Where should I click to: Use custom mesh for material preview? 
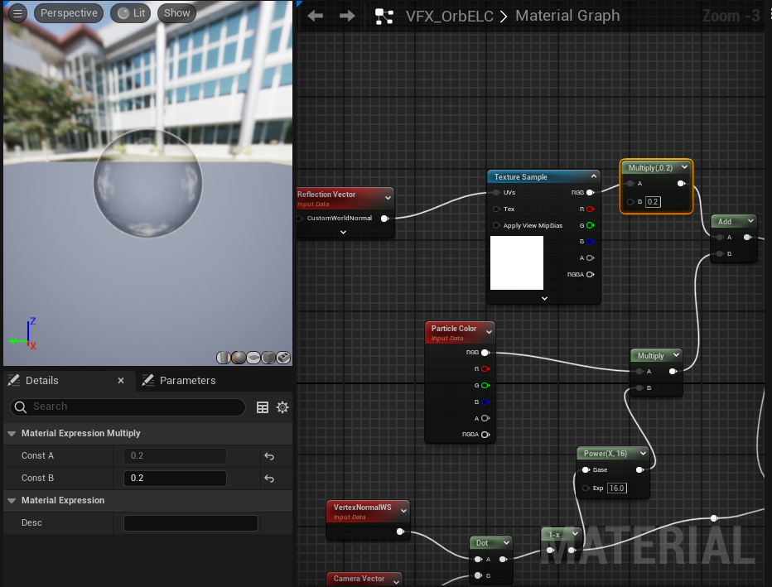(283, 358)
